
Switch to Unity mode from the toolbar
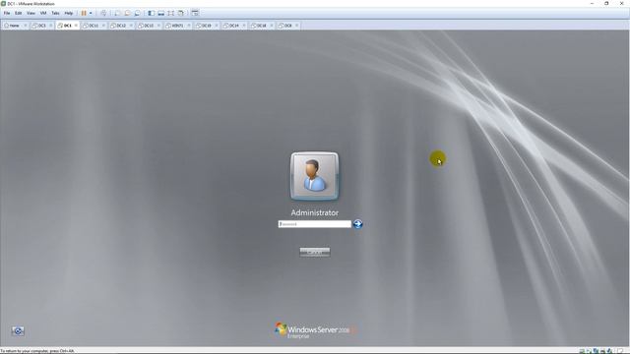(x=181, y=13)
